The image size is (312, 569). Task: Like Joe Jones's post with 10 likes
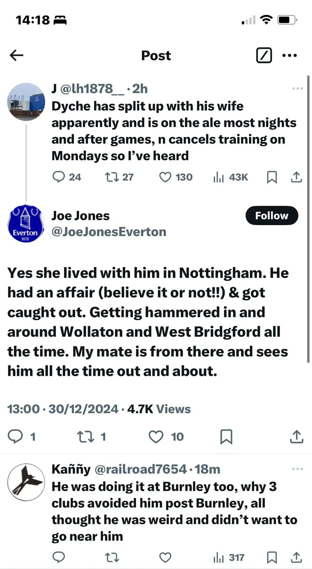[x=156, y=436]
